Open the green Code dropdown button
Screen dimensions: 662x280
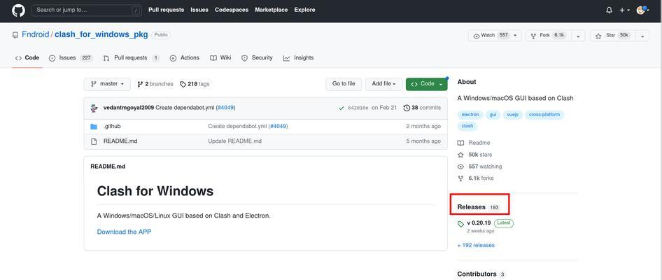pos(426,84)
